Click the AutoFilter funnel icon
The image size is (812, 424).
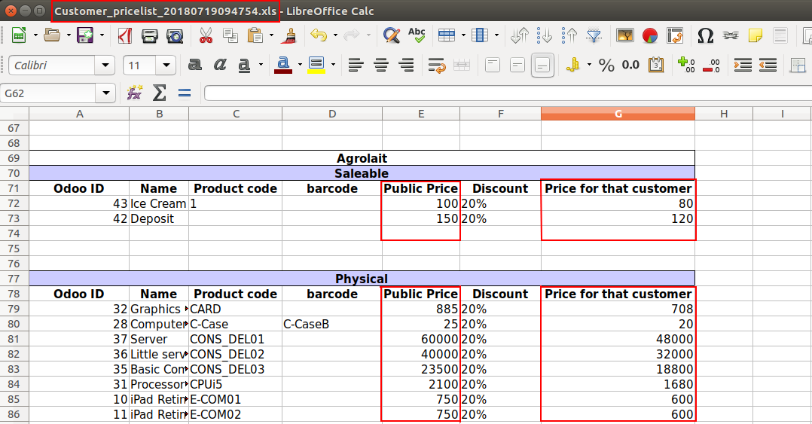tap(594, 35)
